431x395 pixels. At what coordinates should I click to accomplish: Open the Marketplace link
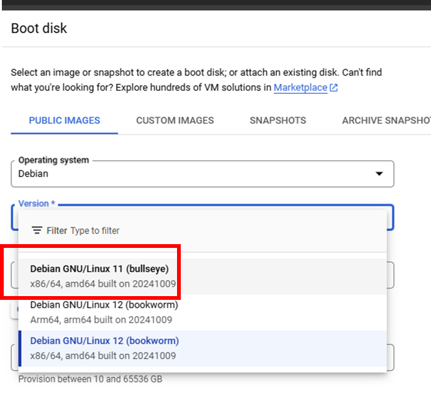[300, 88]
